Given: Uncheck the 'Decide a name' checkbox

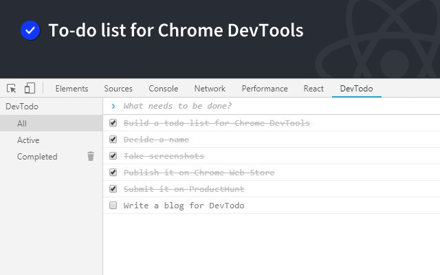Looking at the screenshot, I should [x=113, y=140].
